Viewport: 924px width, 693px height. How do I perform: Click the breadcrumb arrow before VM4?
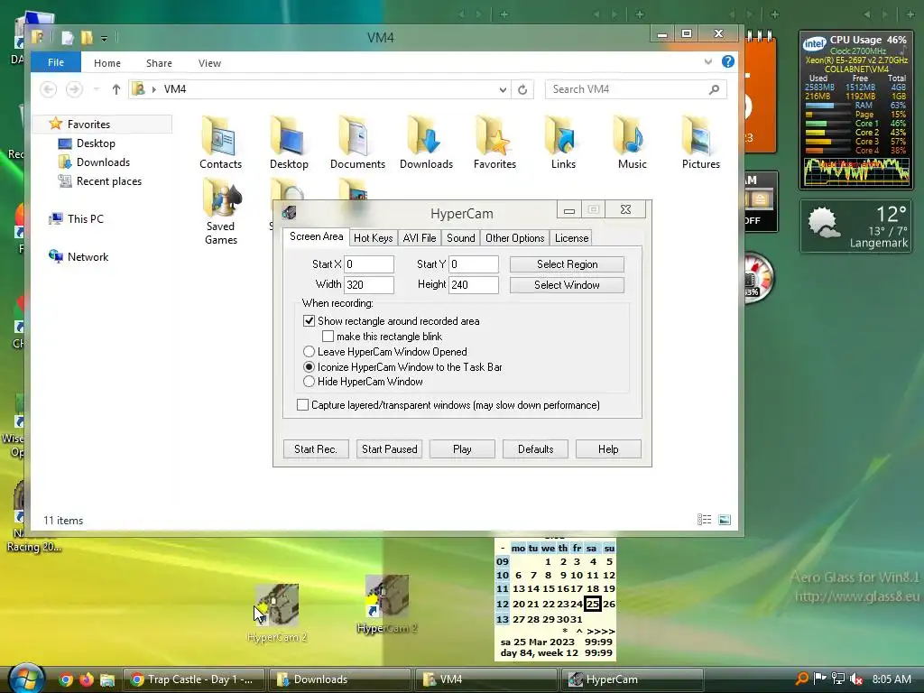(153, 89)
